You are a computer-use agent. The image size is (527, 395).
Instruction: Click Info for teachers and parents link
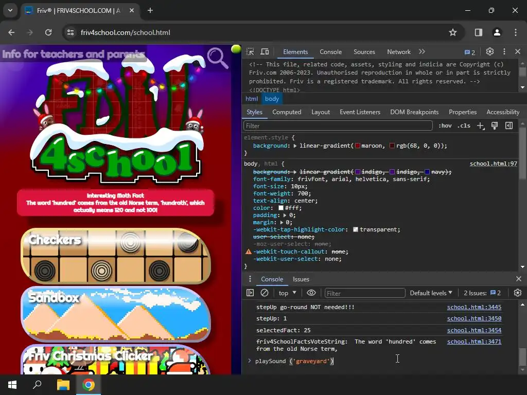click(74, 54)
